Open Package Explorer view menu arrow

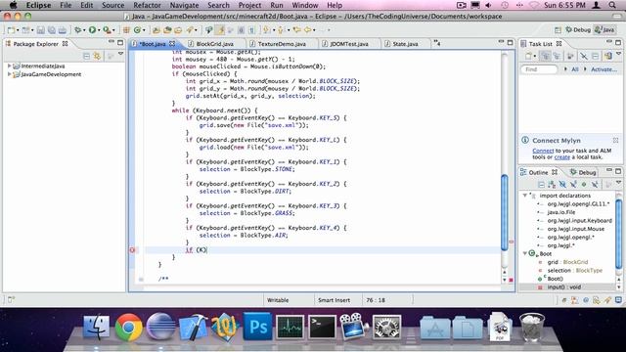coord(120,54)
